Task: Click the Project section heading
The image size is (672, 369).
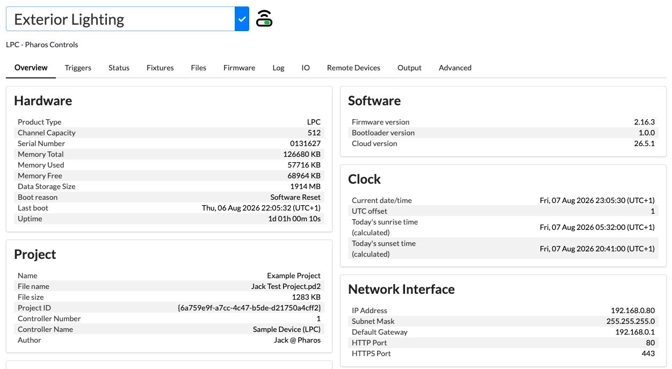Action: click(35, 255)
